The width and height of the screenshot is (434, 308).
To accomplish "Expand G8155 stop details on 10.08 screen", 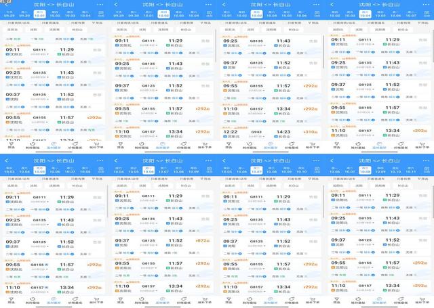I will coord(366,267).
